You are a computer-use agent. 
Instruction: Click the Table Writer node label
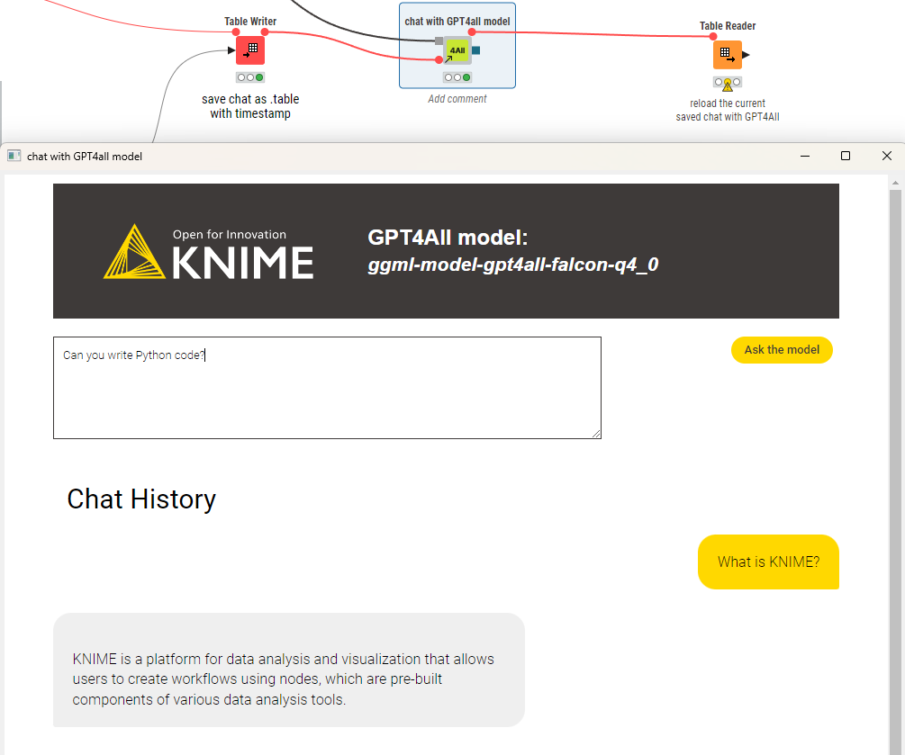pyautogui.click(x=249, y=21)
